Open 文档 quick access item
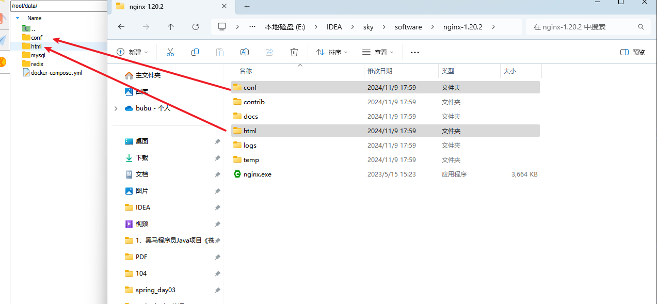657x304 pixels. 136,174
